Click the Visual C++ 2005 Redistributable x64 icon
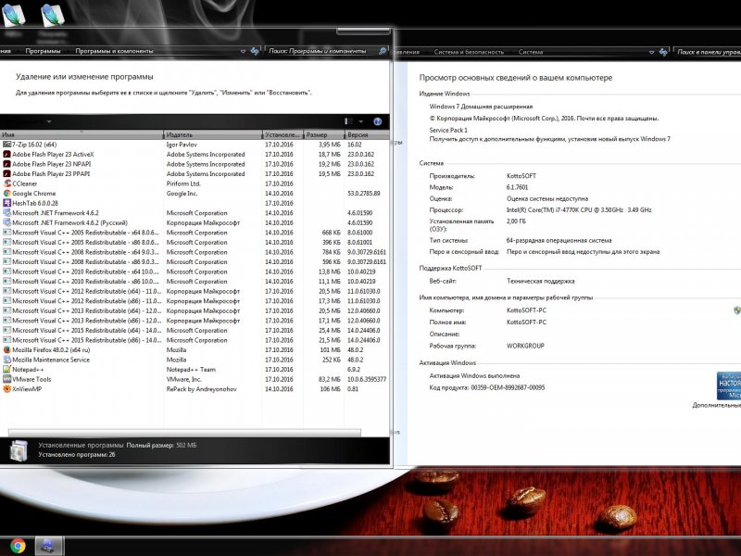 (x=7, y=233)
